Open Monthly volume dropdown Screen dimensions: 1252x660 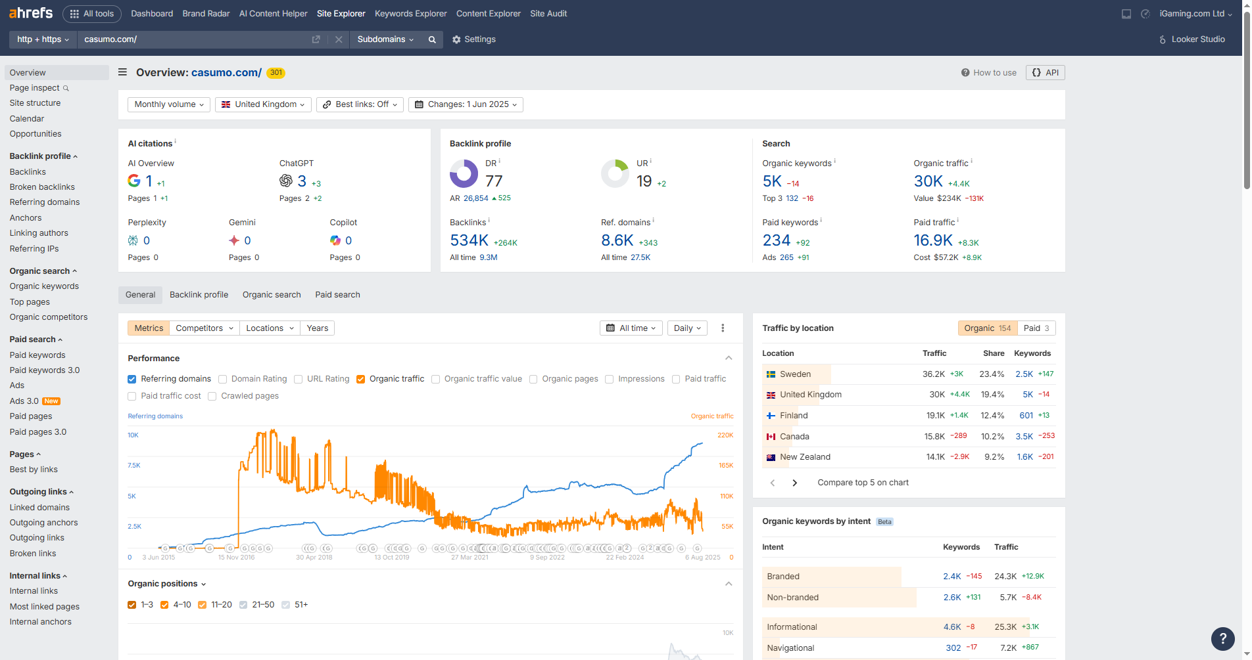(x=169, y=104)
